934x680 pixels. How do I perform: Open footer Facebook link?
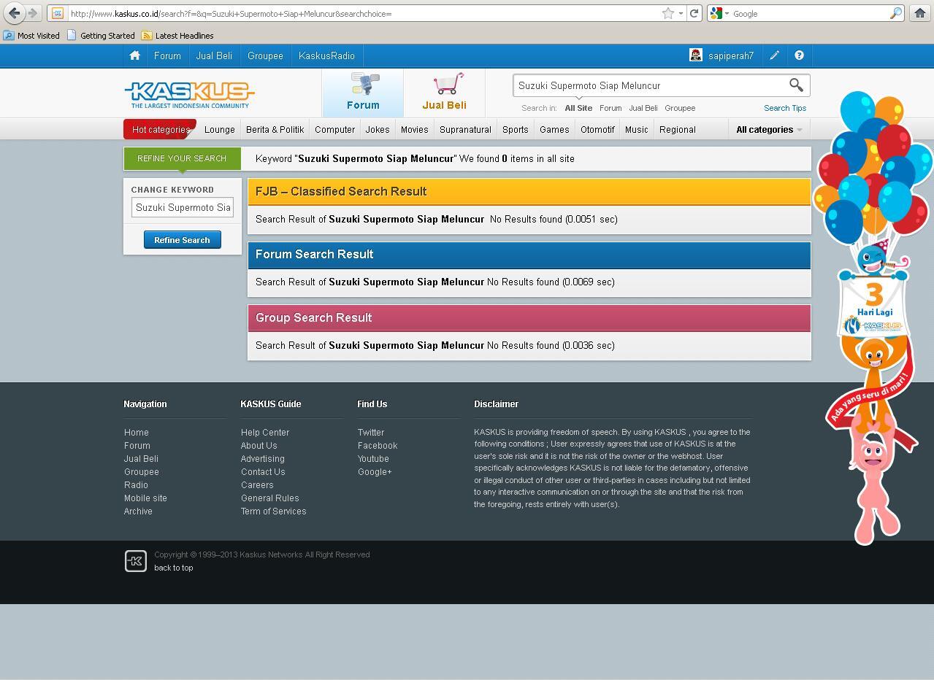(378, 446)
